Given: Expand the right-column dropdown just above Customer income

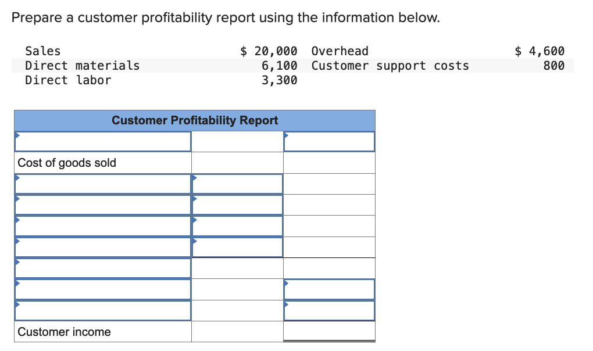Looking at the screenshot, I should (329, 310).
